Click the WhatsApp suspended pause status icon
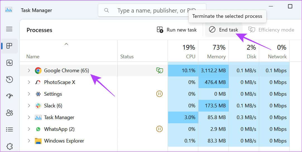 point(159,129)
